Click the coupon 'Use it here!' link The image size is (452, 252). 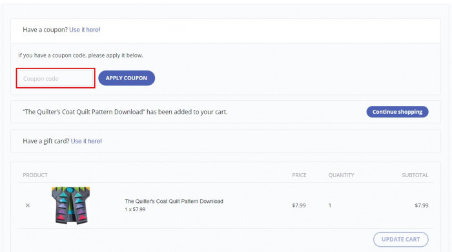[85, 30]
